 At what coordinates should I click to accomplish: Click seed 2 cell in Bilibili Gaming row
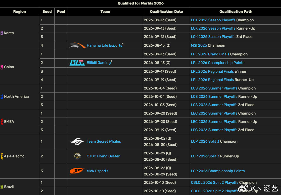pos(47,63)
